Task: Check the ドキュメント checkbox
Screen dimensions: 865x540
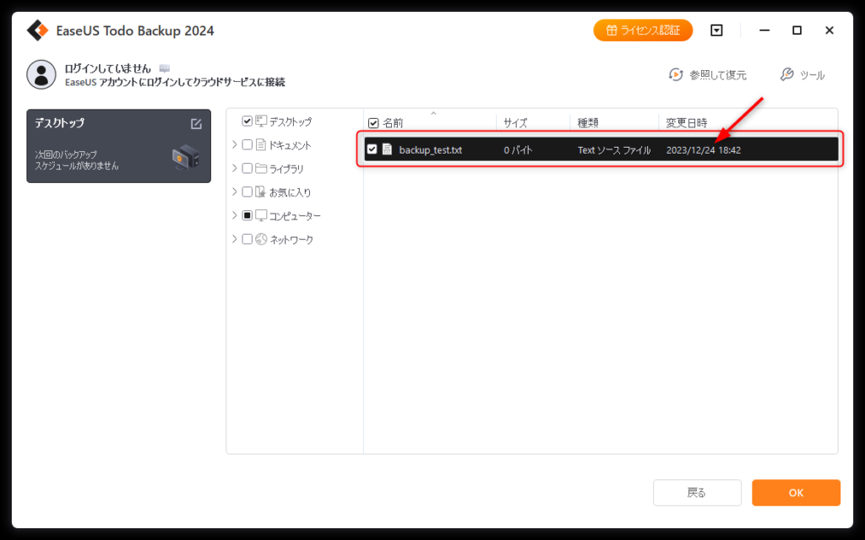Action: coord(248,145)
